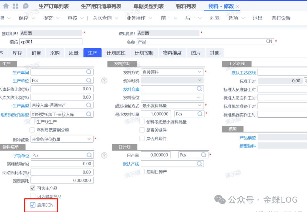
Task: Click the 退出 button
Action: (x=258, y=18)
